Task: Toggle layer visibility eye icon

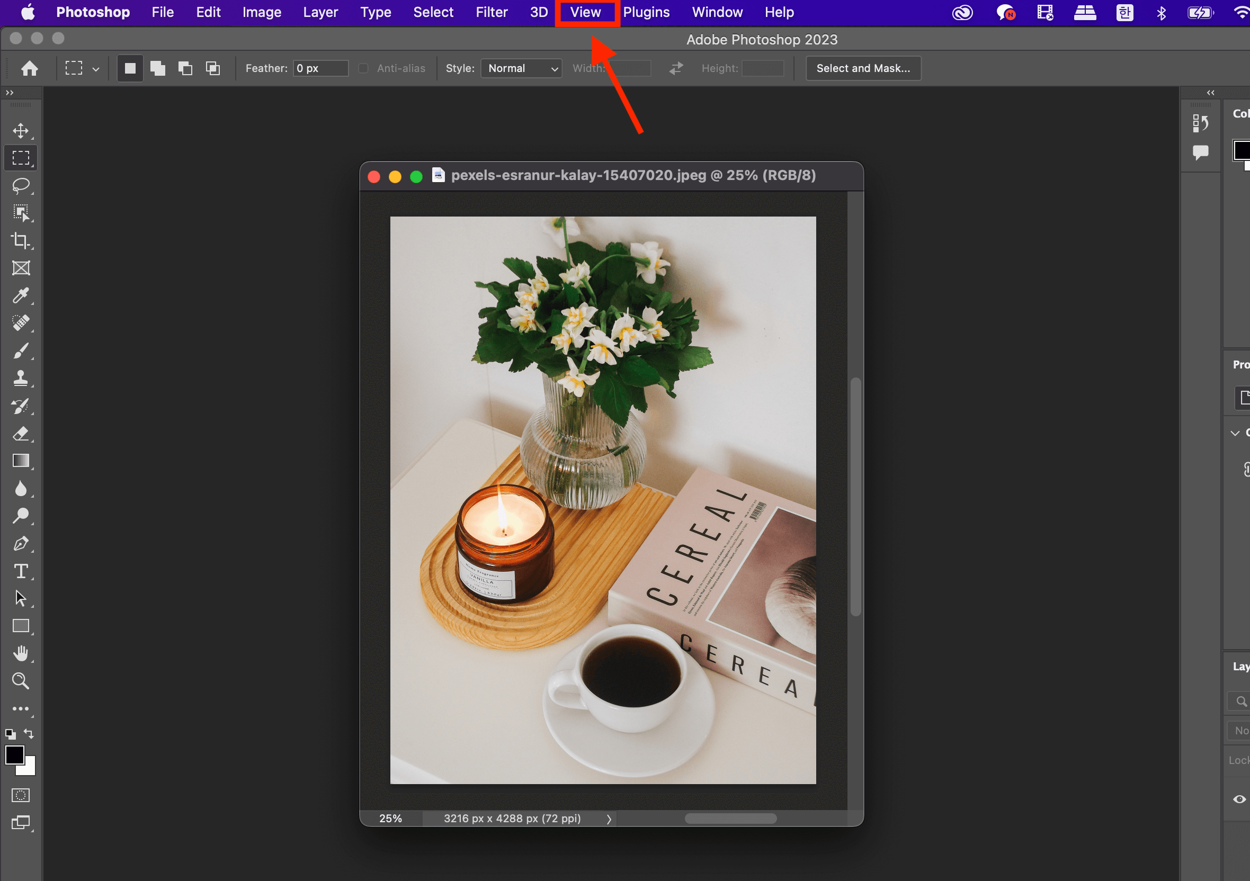Action: pyautogui.click(x=1239, y=799)
